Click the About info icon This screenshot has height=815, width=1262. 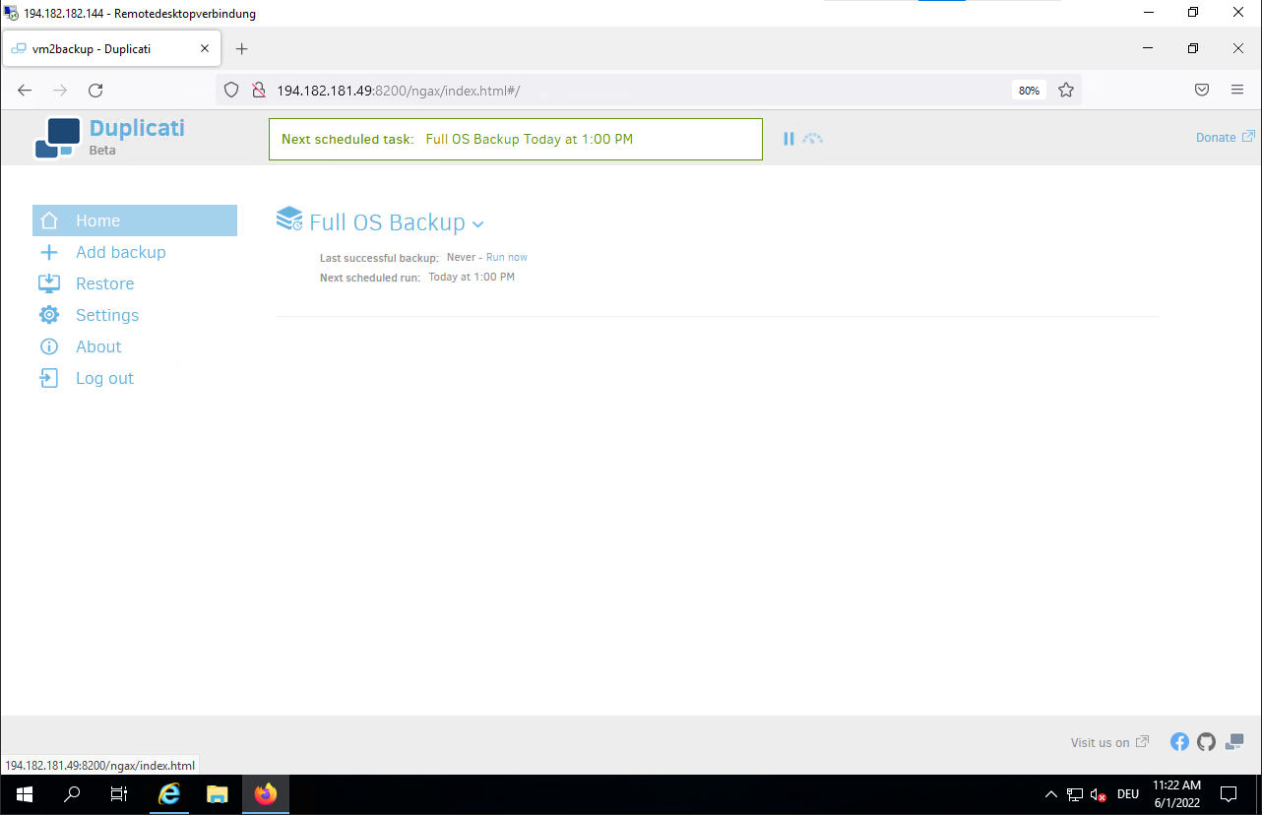tap(49, 346)
